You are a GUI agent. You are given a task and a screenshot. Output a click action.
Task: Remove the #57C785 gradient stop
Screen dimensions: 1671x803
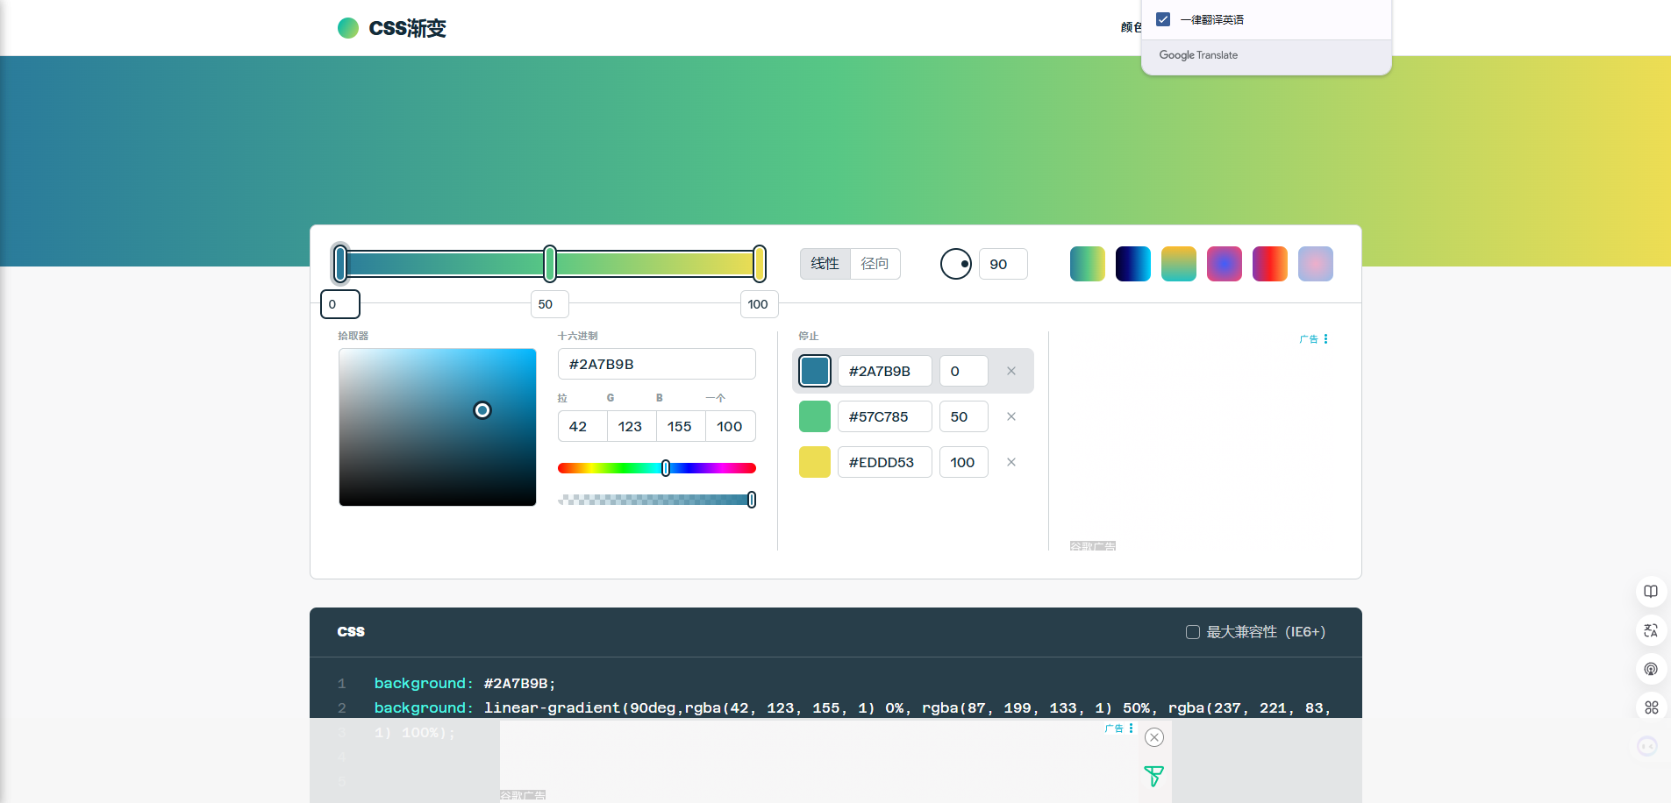pyautogui.click(x=1010, y=416)
